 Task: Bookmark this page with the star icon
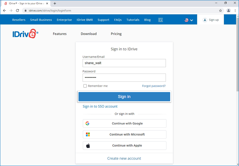tap(220, 10)
